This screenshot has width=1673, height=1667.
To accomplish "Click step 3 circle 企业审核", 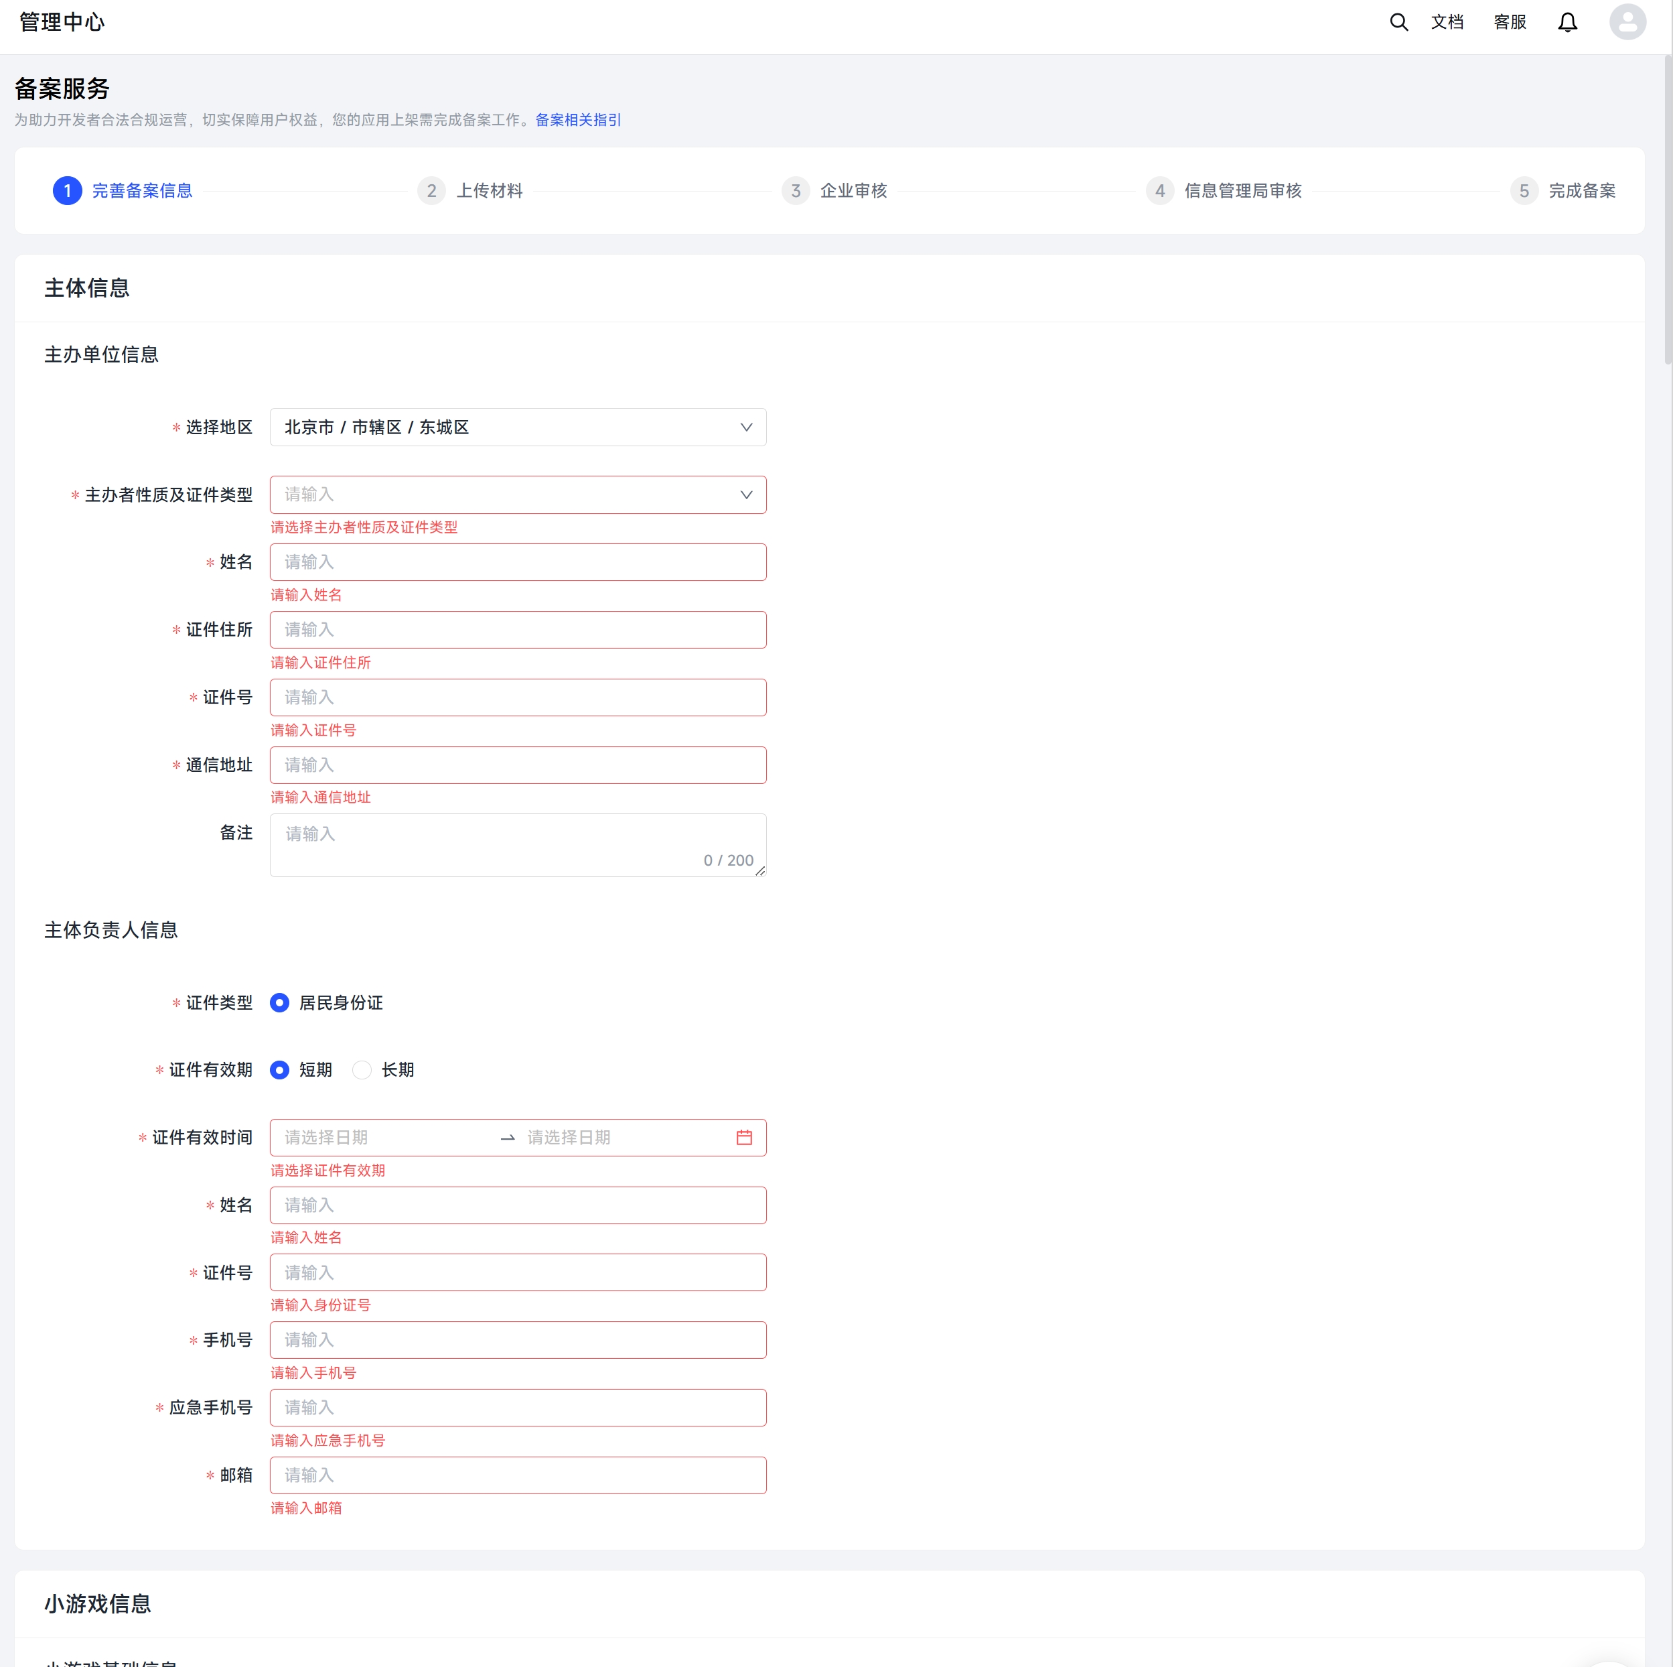I will pyautogui.click(x=795, y=190).
